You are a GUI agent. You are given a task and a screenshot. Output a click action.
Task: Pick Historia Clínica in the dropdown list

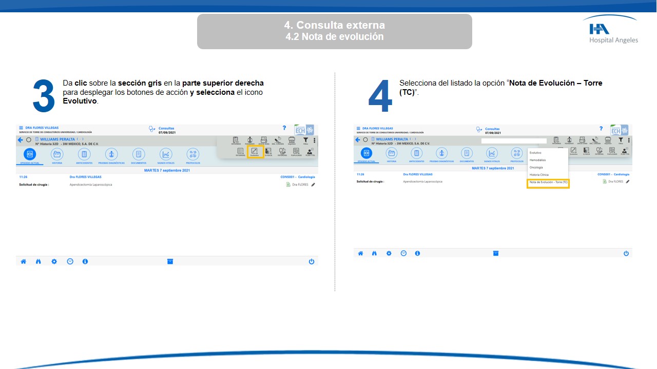(539, 175)
